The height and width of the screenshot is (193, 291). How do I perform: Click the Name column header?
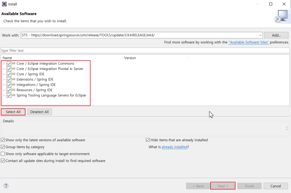[x=62, y=58]
